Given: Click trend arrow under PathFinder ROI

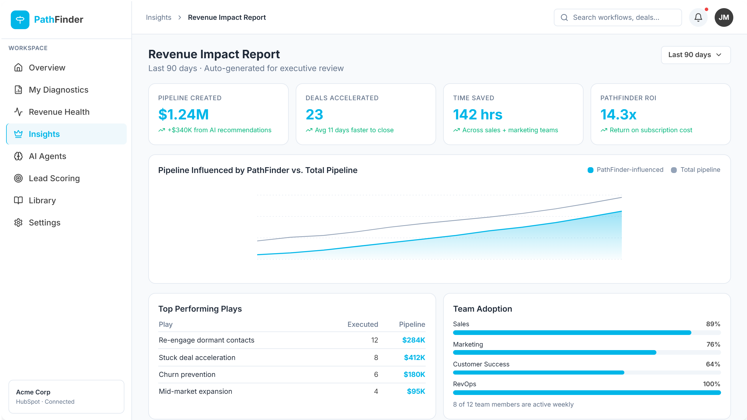Looking at the screenshot, I should point(604,130).
